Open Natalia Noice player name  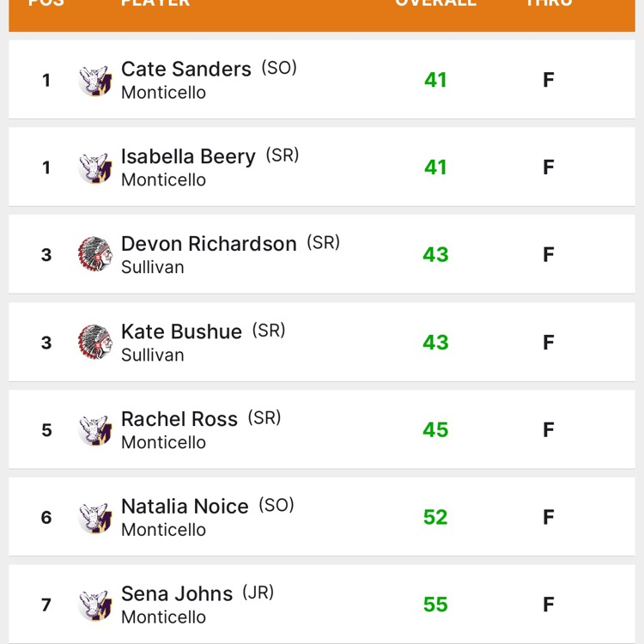point(185,507)
